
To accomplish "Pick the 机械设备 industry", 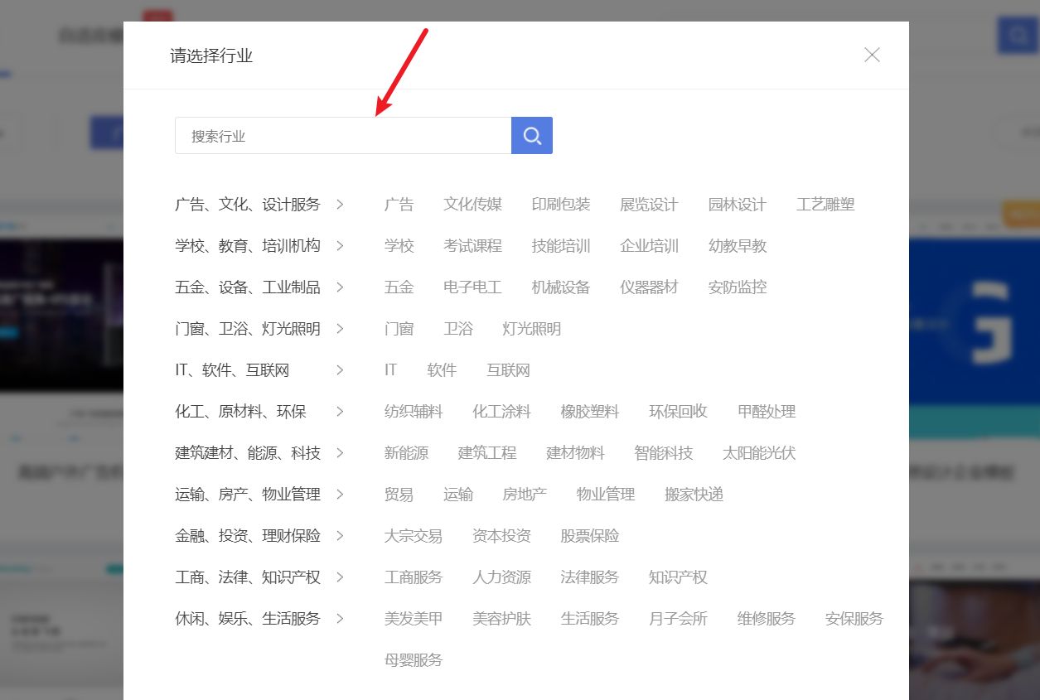I will [x=561, y=287].
